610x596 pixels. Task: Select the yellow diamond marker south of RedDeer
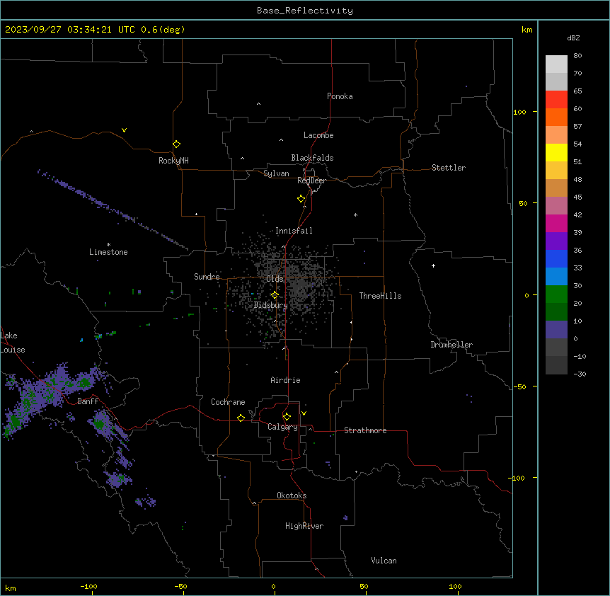click(x=301, y=198)
